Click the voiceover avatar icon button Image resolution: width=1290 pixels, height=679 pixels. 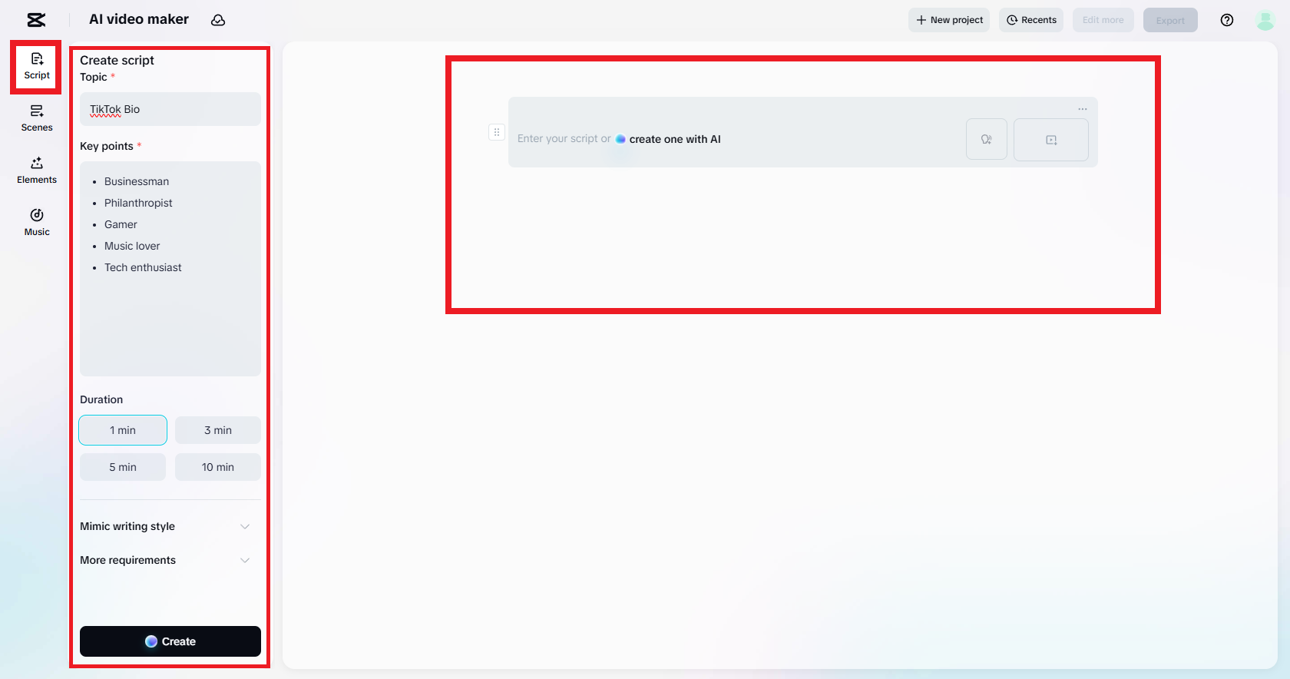987,139
